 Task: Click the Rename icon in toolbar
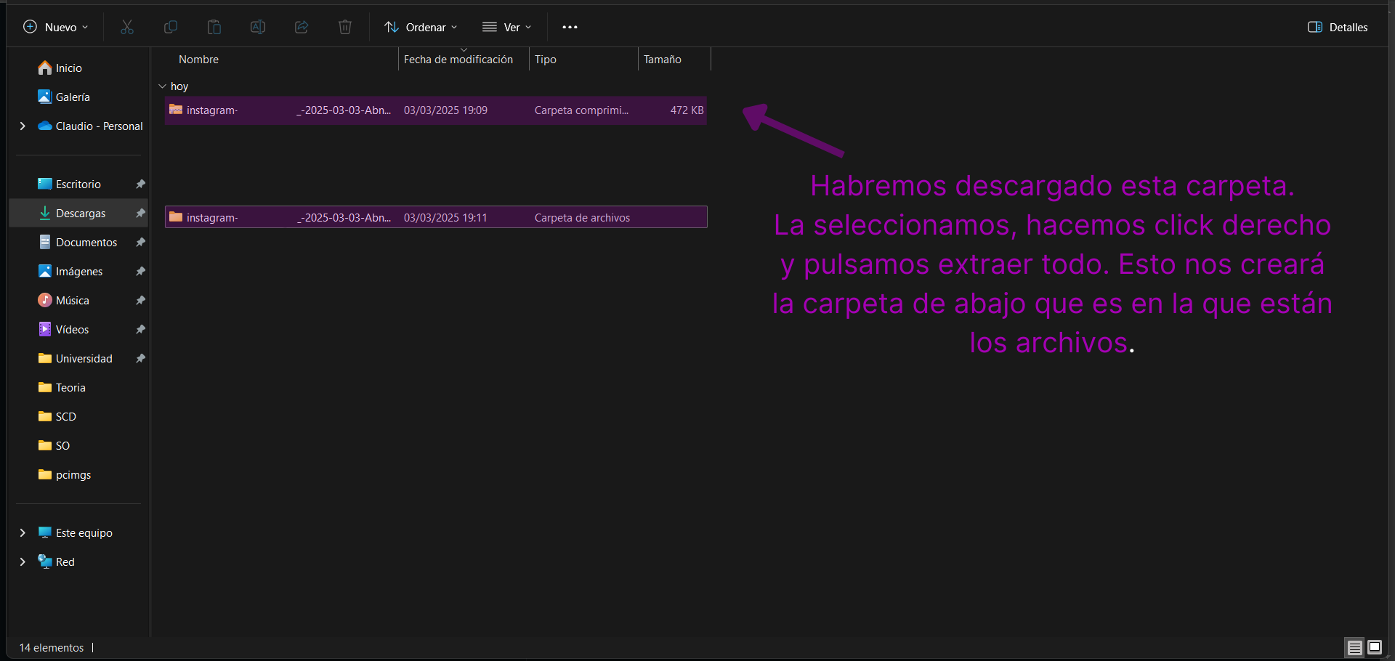pos(258,27)
